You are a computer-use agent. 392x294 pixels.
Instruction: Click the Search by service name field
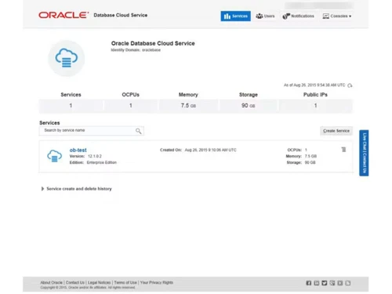click(x=92, y=131)
